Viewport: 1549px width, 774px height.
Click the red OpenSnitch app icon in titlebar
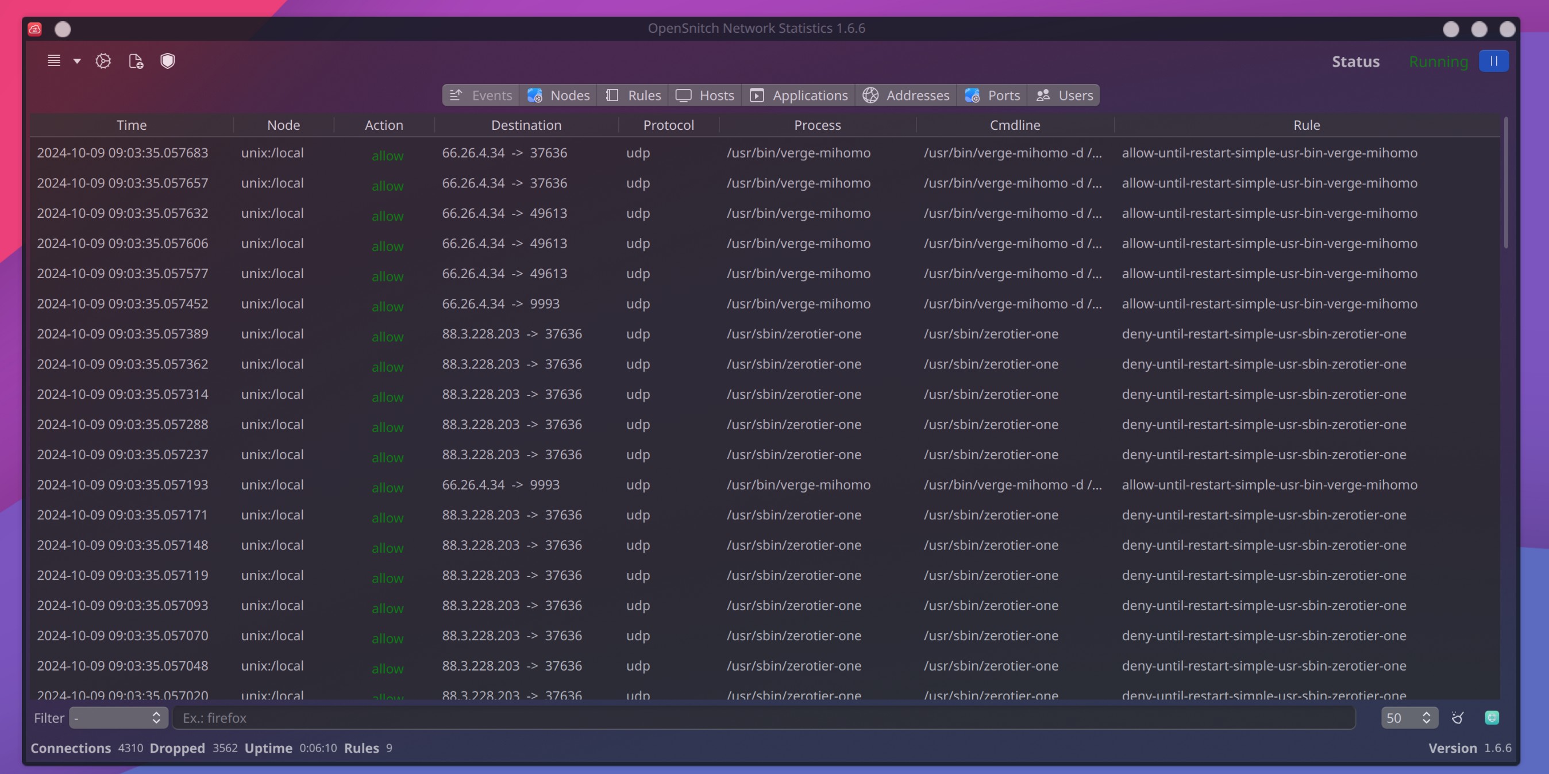coord(35,29)
